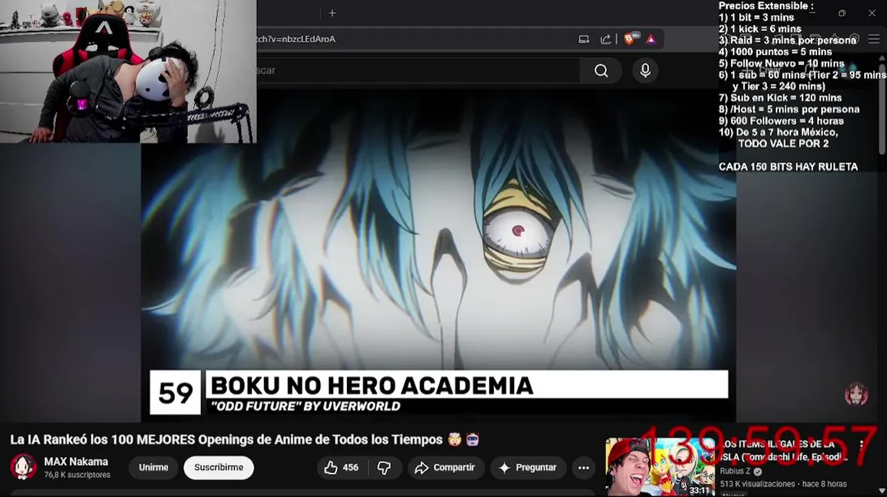Click the Preguntar ask button

[528, 467]
